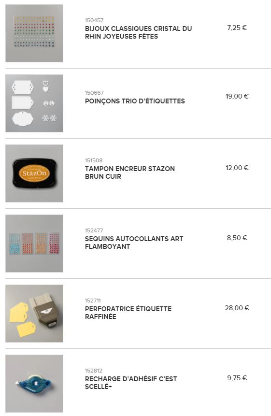271x416 pixels.
Task: Open the tag trio dies thumbnail
Action: [x=34, y=103]
